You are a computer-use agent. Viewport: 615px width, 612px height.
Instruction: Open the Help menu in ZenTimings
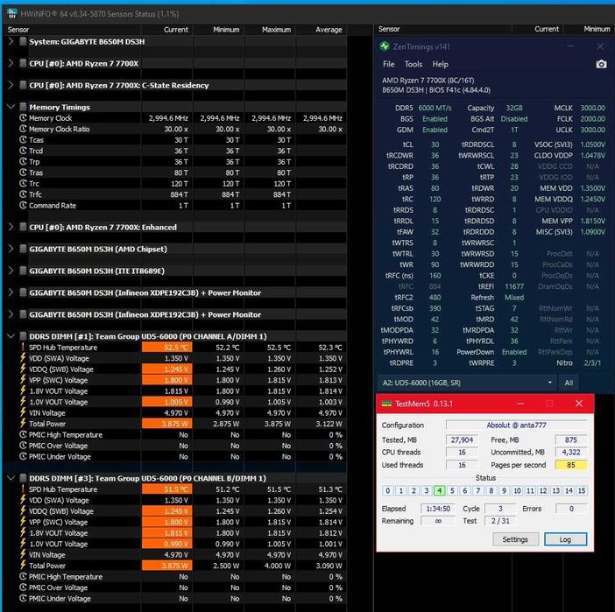pyautogui.click(x=440, y=64)
